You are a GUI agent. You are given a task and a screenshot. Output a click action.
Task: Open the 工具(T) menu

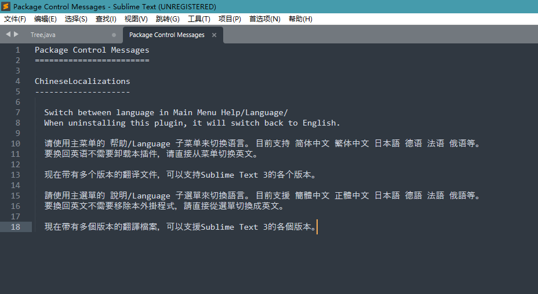pos(199,19)
